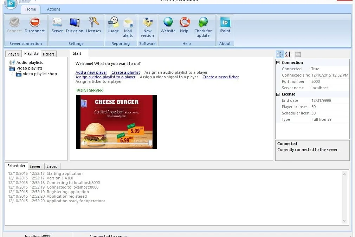Image resolution: width=355 pixels, height=237 pixels.
Task: Click the Version 1.4.8.0 log line
Action: pos(41,178)
